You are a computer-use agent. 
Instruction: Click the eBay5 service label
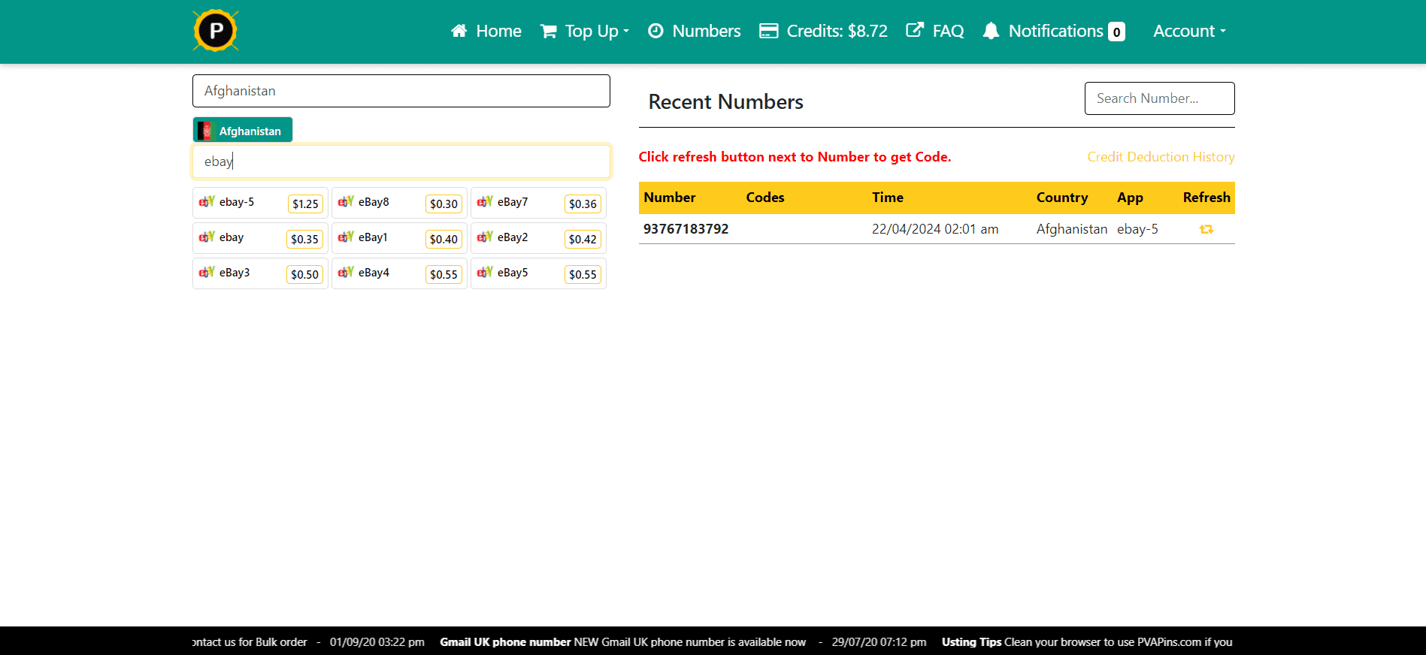pyautogui.click(x=513, y=273)
